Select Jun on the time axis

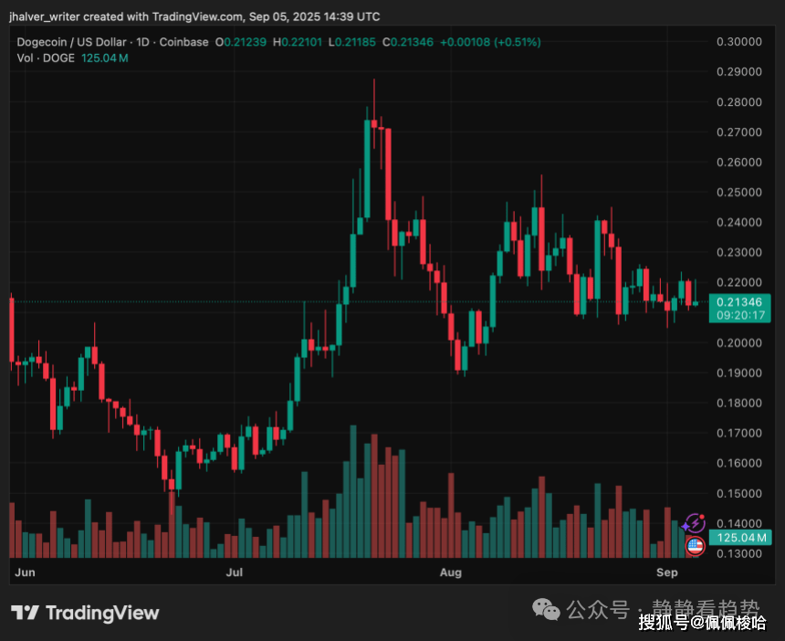(x=25, y=572)
